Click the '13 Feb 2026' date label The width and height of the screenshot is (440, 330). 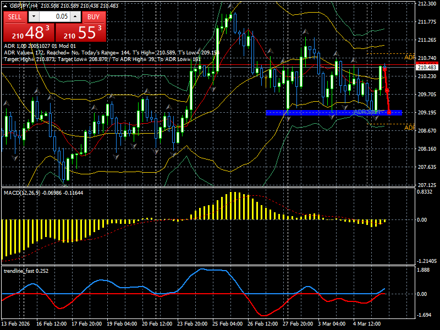coord(16,324)
